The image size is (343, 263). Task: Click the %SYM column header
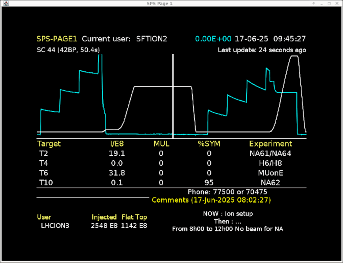(x=209, y=144)
